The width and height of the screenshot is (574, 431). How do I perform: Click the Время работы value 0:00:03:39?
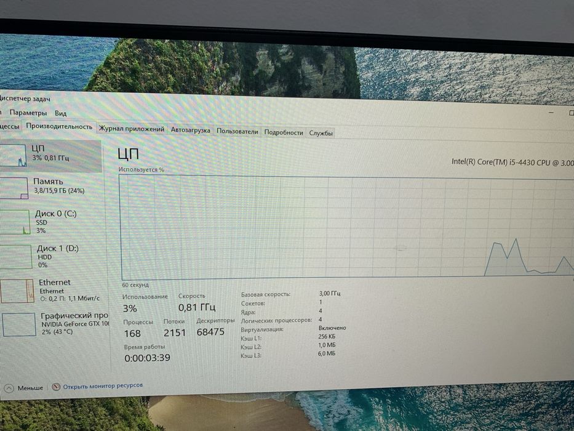point(147,358)
